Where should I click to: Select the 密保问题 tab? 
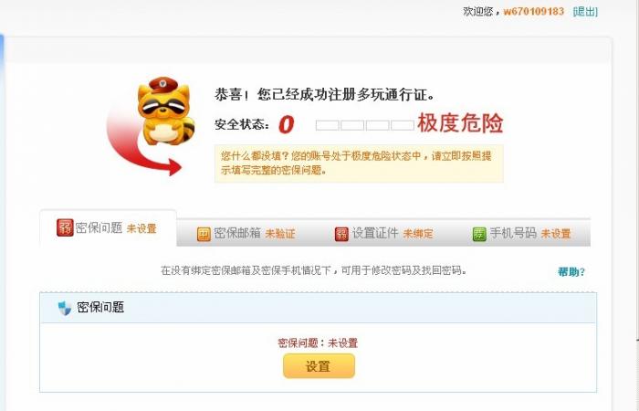108,228
